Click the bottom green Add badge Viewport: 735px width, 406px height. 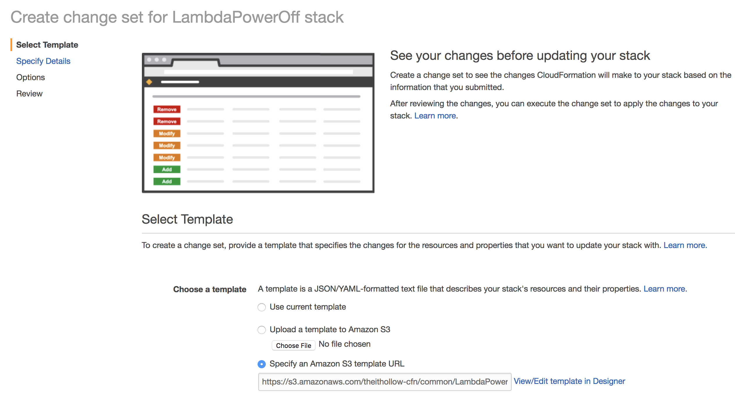pyautogui.click(x=167, y=182)
